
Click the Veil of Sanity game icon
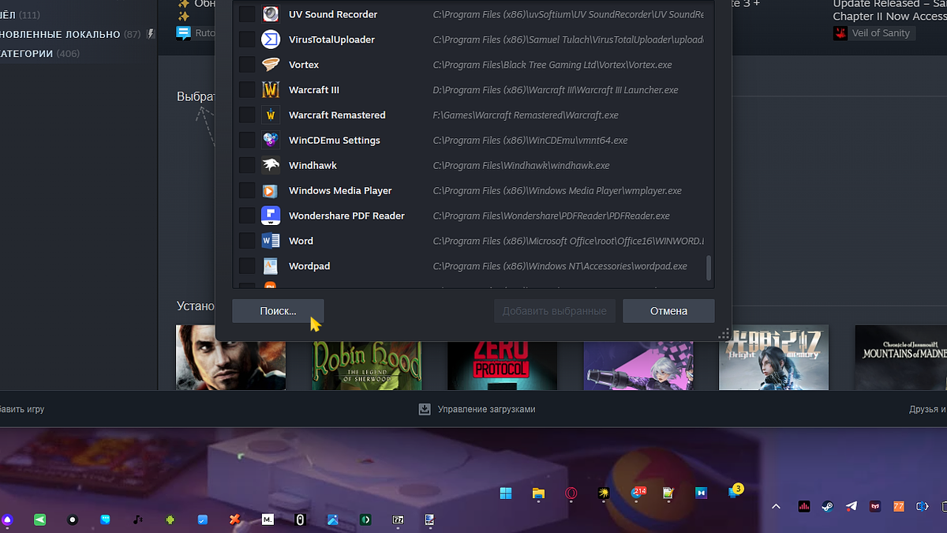pyautogui.click(x=840, y=33)
